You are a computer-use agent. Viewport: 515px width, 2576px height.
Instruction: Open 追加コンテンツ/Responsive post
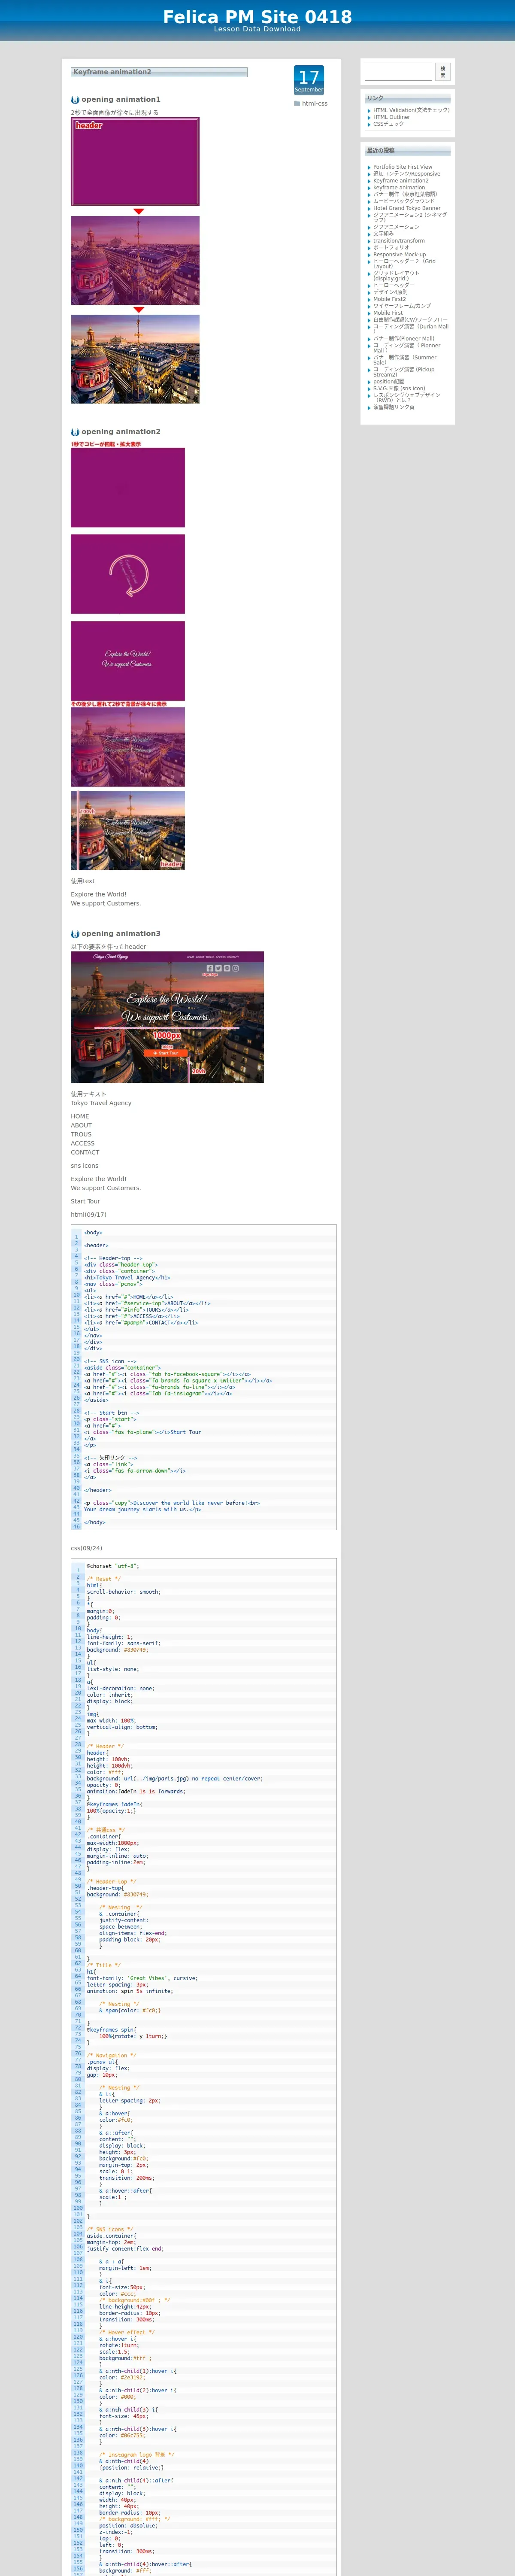tap(406, 174)
